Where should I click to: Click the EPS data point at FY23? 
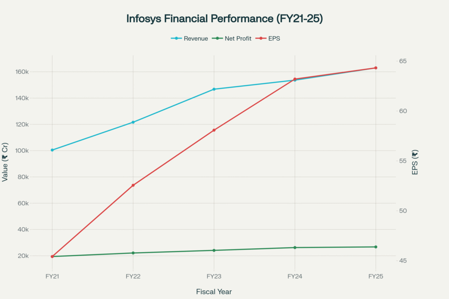coord(214,130)
